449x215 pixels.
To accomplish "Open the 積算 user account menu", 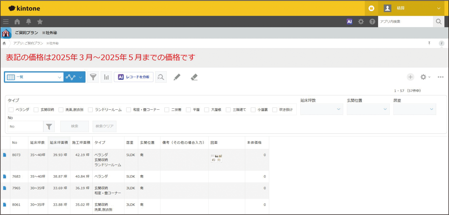I will coord(411,8).
